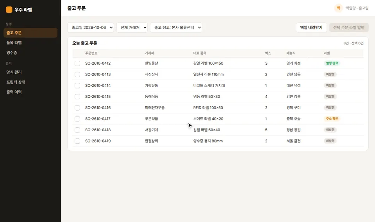Click the 8건 · 선택 0건 count text
Image resolution: width=375 pixels, height=222 pixels.
pyautogui.click(x=353, y=43)
